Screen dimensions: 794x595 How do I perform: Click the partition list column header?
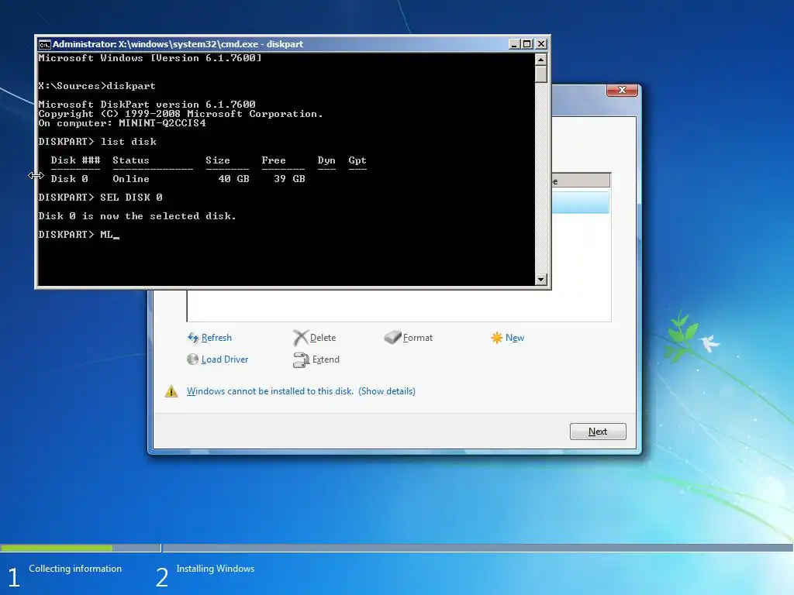pos(581,181)
